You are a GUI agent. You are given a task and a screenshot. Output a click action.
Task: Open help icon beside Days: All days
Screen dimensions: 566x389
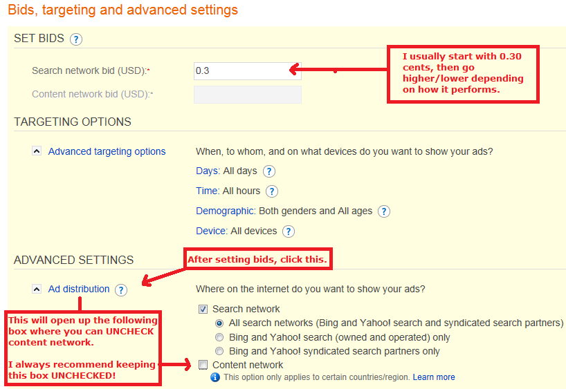[x=269, y=171]
